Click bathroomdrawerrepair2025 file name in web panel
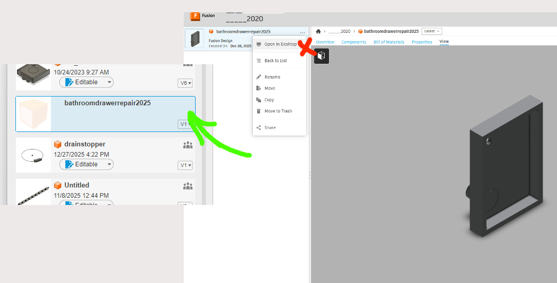The image size is (557, 283). (x=243, y=31)
